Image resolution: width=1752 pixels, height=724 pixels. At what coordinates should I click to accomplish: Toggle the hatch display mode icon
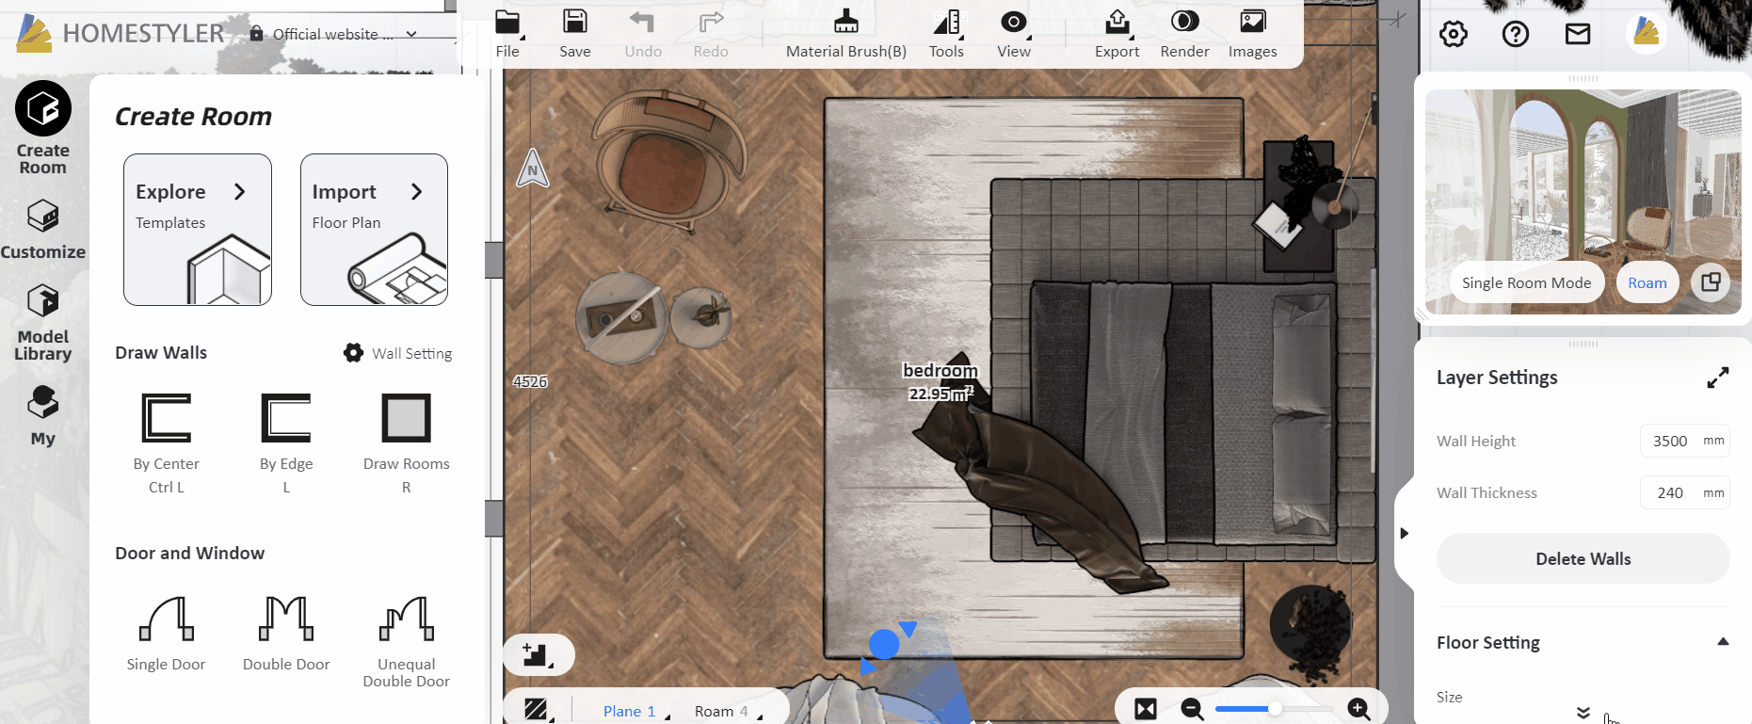pyautogui.click(x=537, y=709)
